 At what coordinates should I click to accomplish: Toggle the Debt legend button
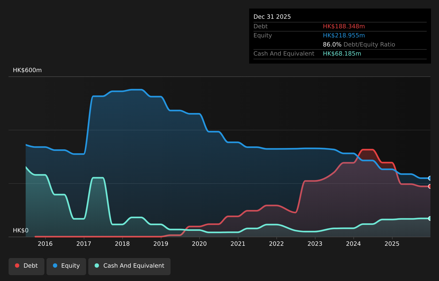click(26, 266)
